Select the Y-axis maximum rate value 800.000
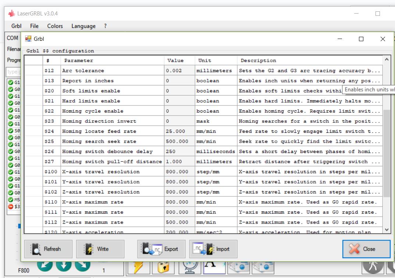 179,212
